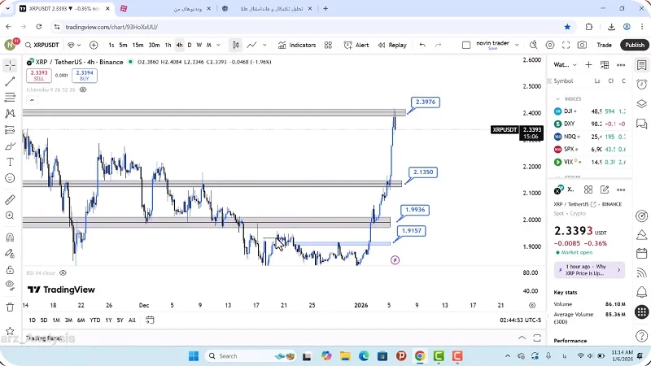Take a chart snapshot with camera icon
651x366 pixels.
tap(582, 46)
